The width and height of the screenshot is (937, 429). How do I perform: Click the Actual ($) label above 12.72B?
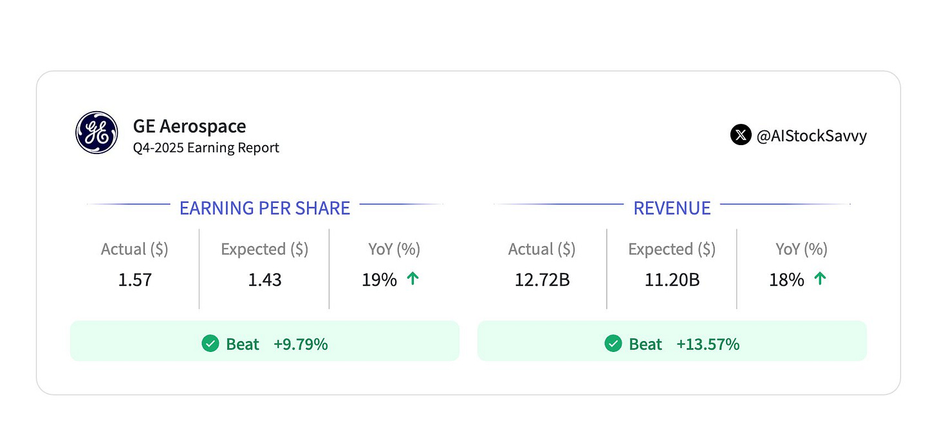point(542,249)
